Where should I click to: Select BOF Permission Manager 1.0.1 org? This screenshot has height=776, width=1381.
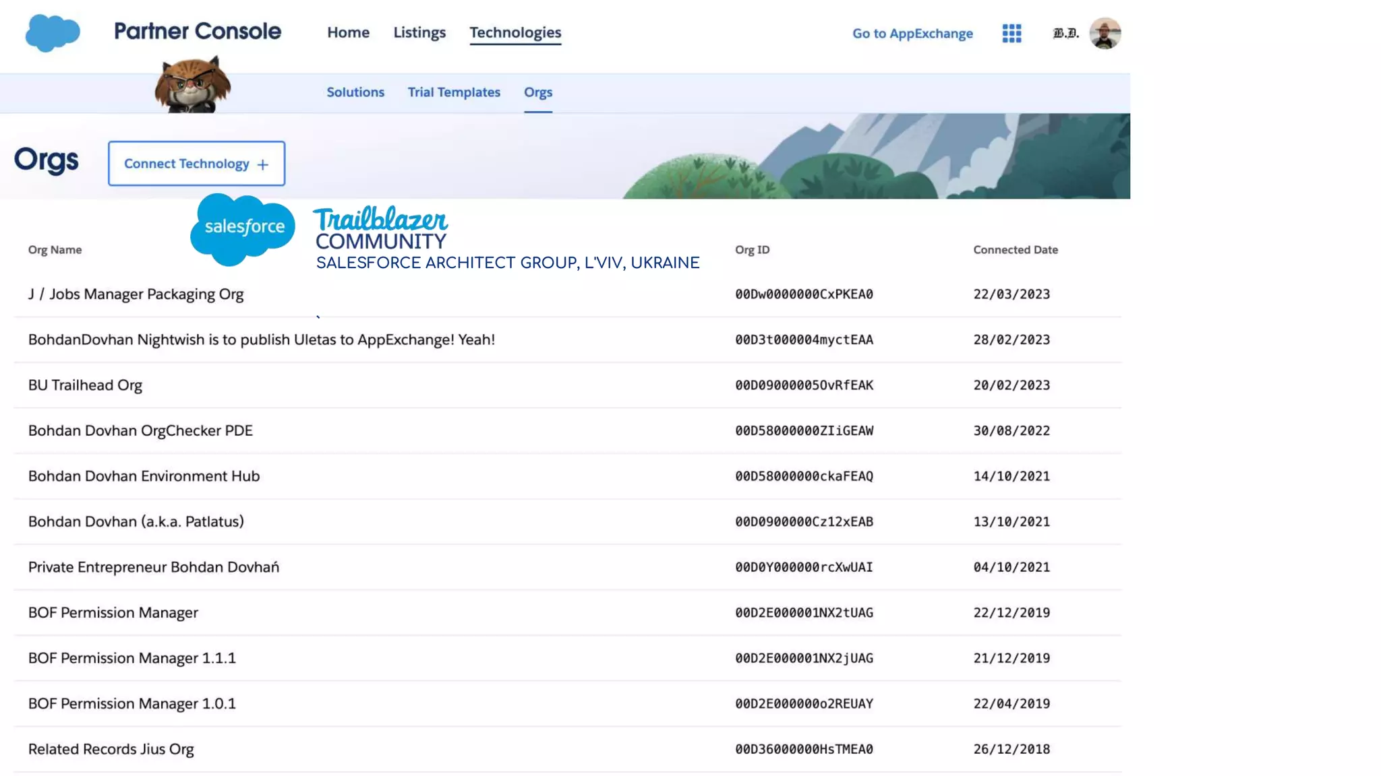click(x=567, y=703)
